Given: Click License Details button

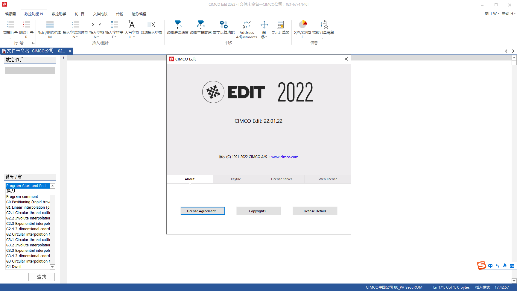Looking at the screenshot, I should pyautogui.click(x=315, y=211).
